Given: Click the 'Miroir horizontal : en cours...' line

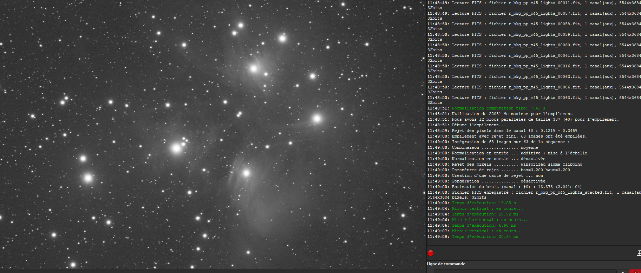Looking at the screenshot, I should (478, 220).
